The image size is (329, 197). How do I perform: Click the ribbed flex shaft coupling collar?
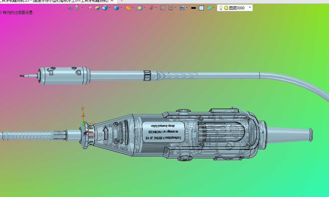coord(147,75)
